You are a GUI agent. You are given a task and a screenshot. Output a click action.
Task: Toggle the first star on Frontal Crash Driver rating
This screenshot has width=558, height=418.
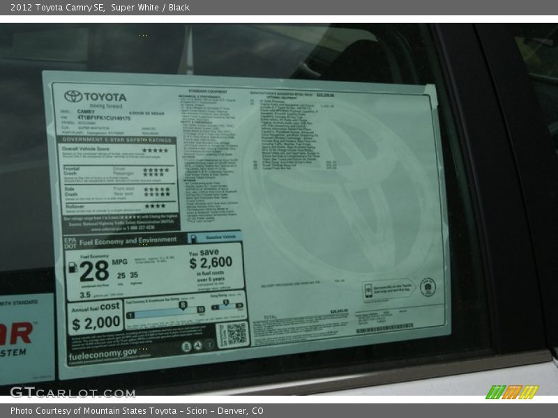point(144,169)
